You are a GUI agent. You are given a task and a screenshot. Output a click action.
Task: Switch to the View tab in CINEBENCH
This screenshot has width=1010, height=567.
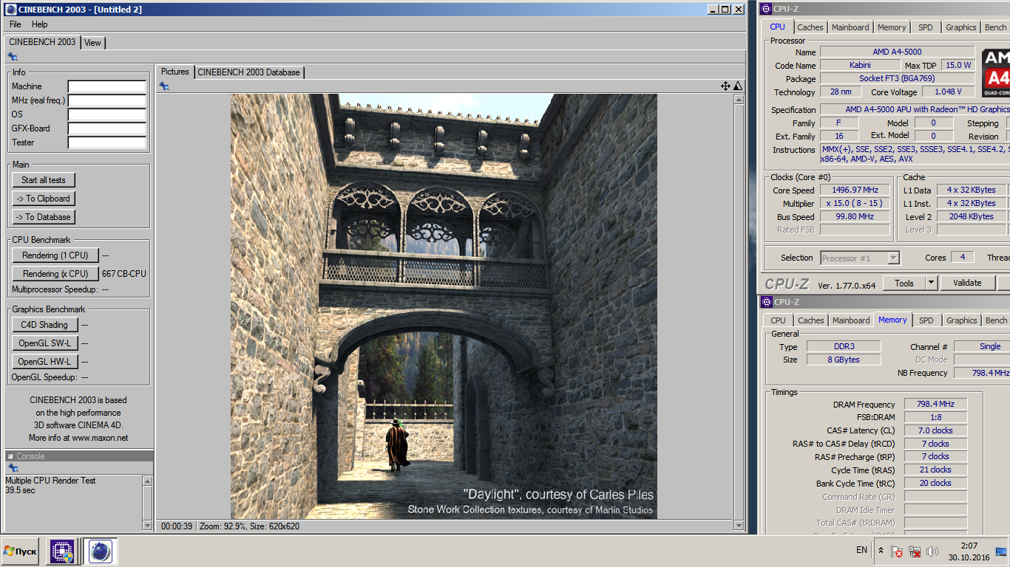click(x=92, y=43)
